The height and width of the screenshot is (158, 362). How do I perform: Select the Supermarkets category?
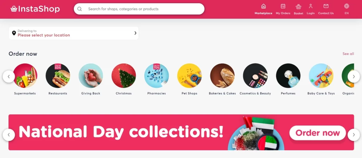[25, 79]
